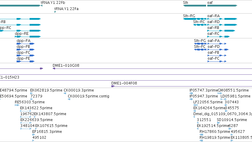Image resolution: width=252 pixels, height=142 pixels.
Task: Select the oaf gene bar
Action: point(222,6)
